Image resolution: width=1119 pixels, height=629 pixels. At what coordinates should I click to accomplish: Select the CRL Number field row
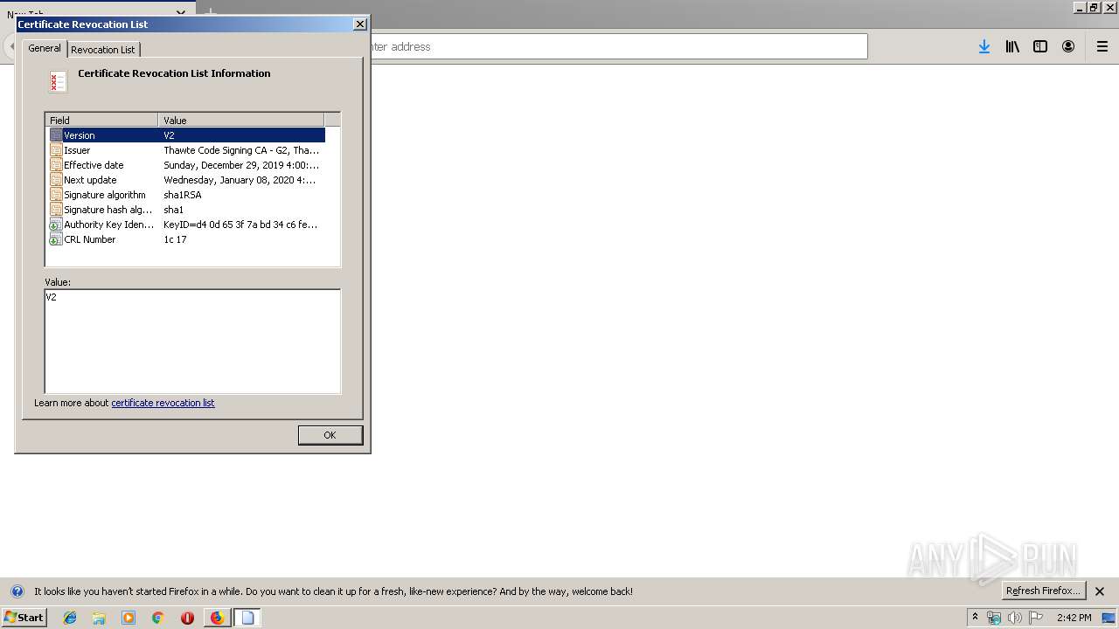coord(187,239)
